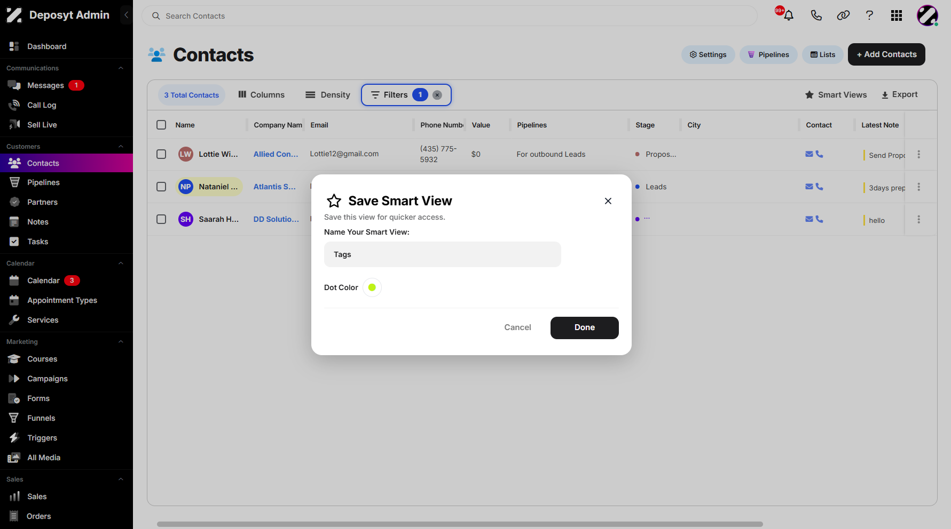
Task: Open the Columns toolbar option
Action: point(261,95)
